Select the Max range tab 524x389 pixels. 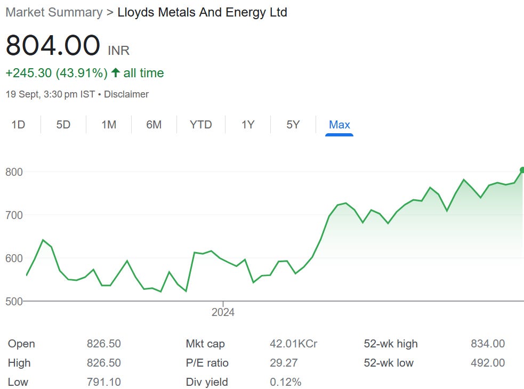tap(339, 125)
